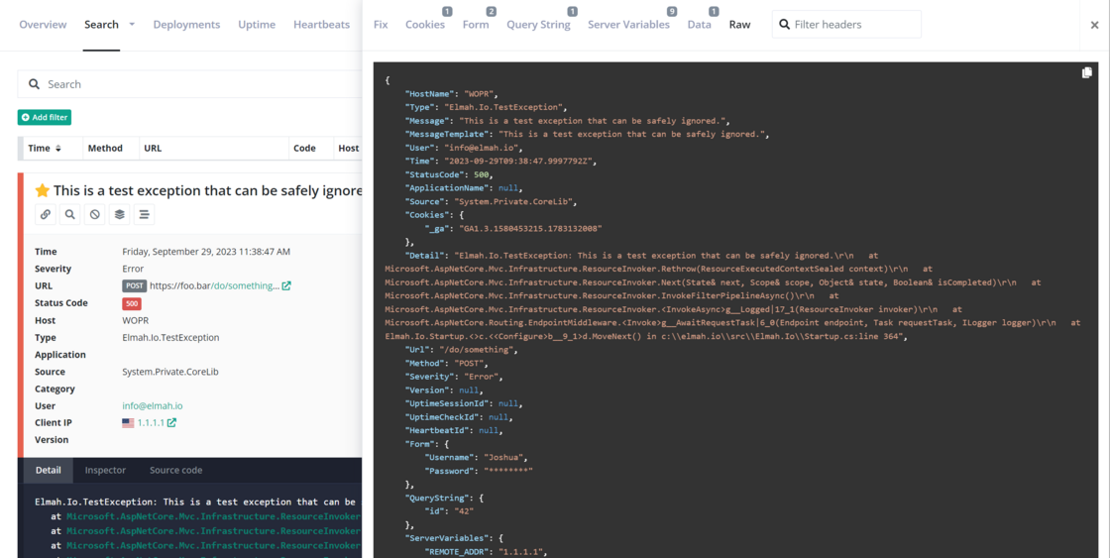1110x558 pixels.
Task: Click the magnifier icon under the message title
Action: pyautogui.click(x=69, y=214)
